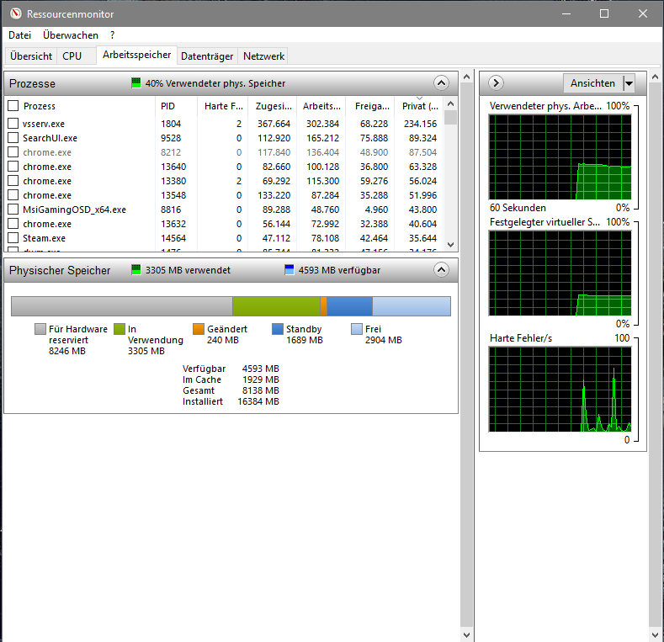
Task: Switch to the Übersicht tab
Action: tap(31, 56)
